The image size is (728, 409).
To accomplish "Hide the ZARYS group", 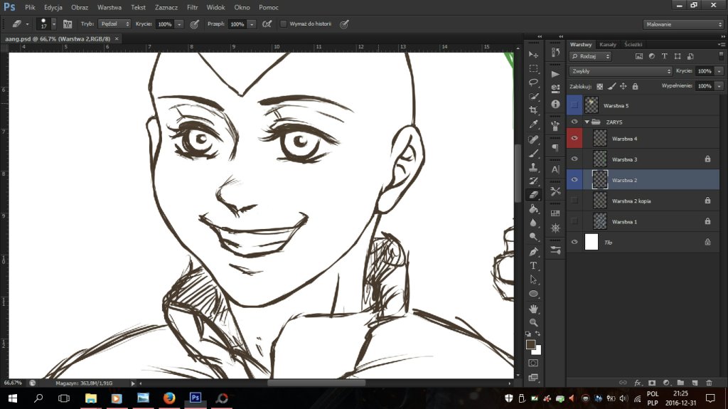I will coord(574,122).
